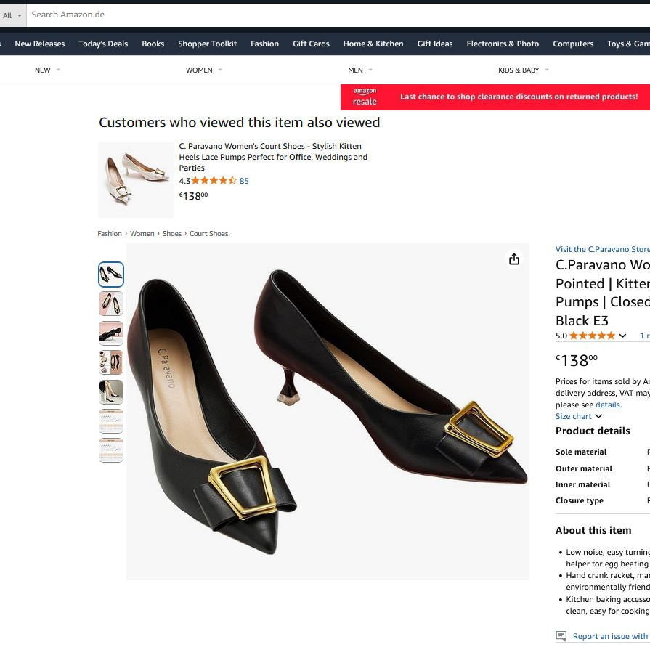Go to Gift Cards navigation item

311,44
